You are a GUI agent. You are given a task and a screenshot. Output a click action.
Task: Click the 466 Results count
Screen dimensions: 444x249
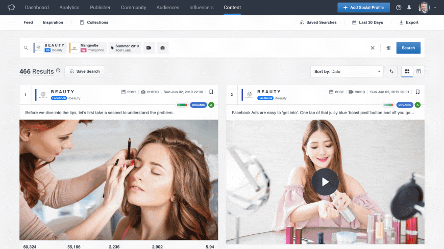pos(37,71)
